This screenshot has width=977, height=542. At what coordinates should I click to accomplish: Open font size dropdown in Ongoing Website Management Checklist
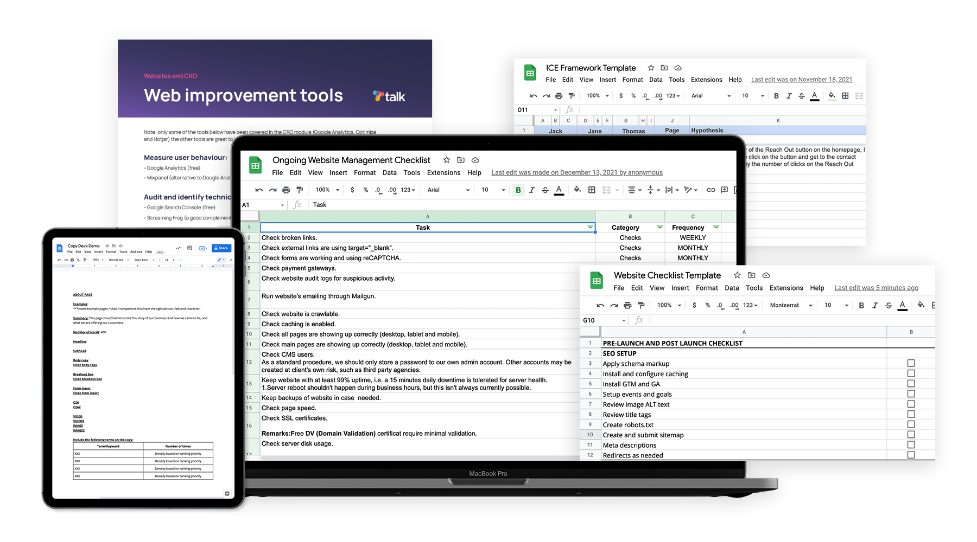click(493, 190)
